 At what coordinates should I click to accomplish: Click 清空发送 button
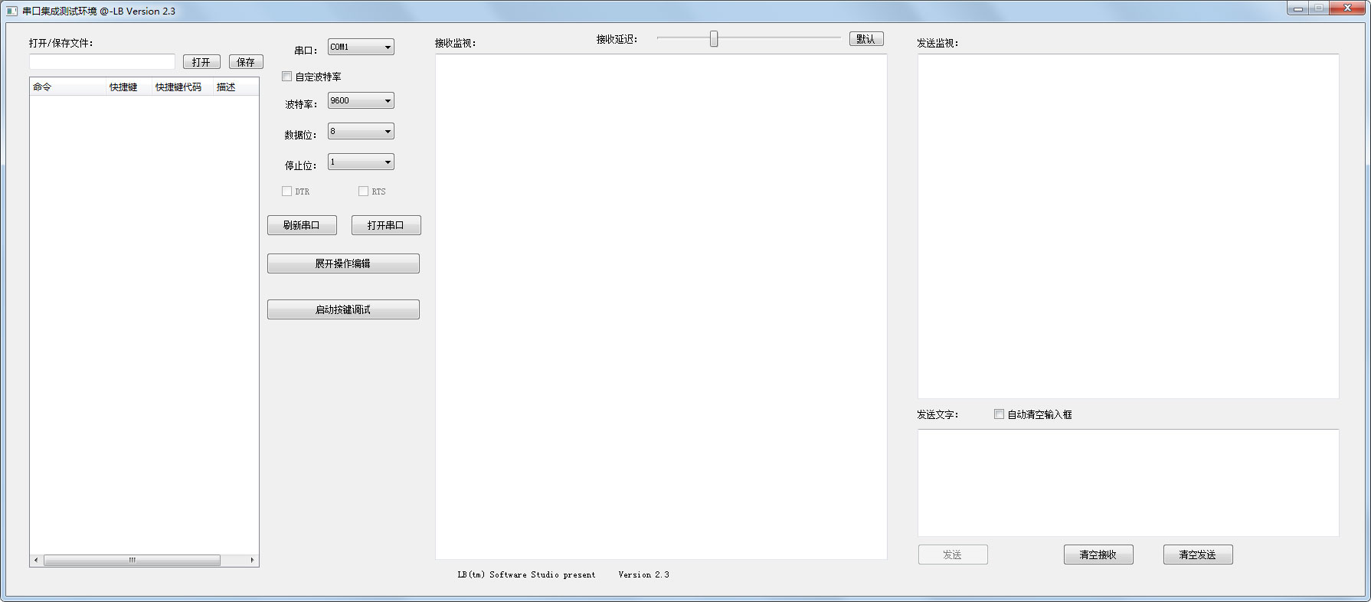click(x=1198, y=555)
